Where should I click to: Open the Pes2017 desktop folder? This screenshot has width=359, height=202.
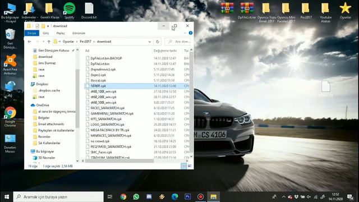[x=306, y=11]
